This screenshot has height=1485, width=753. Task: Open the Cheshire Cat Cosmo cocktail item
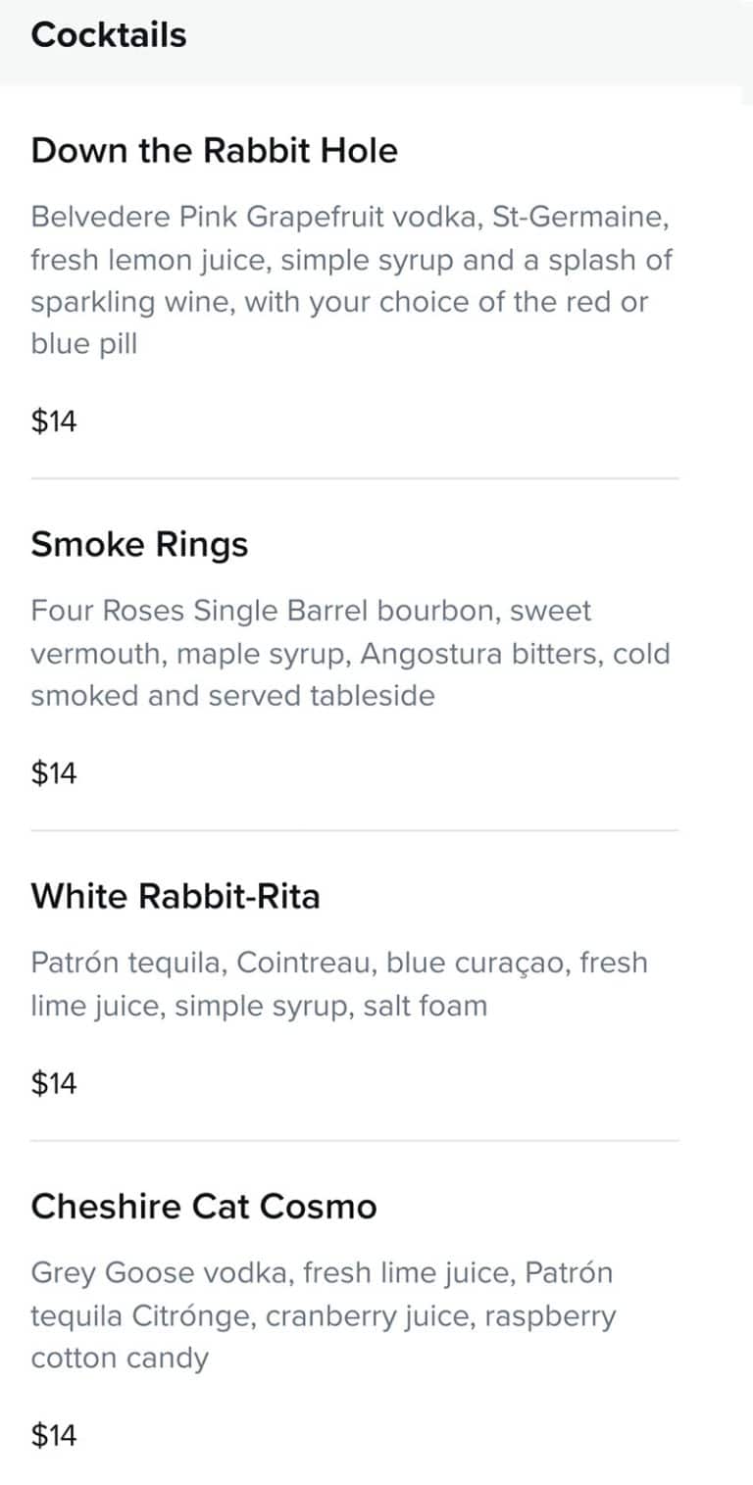point(204,1206)
